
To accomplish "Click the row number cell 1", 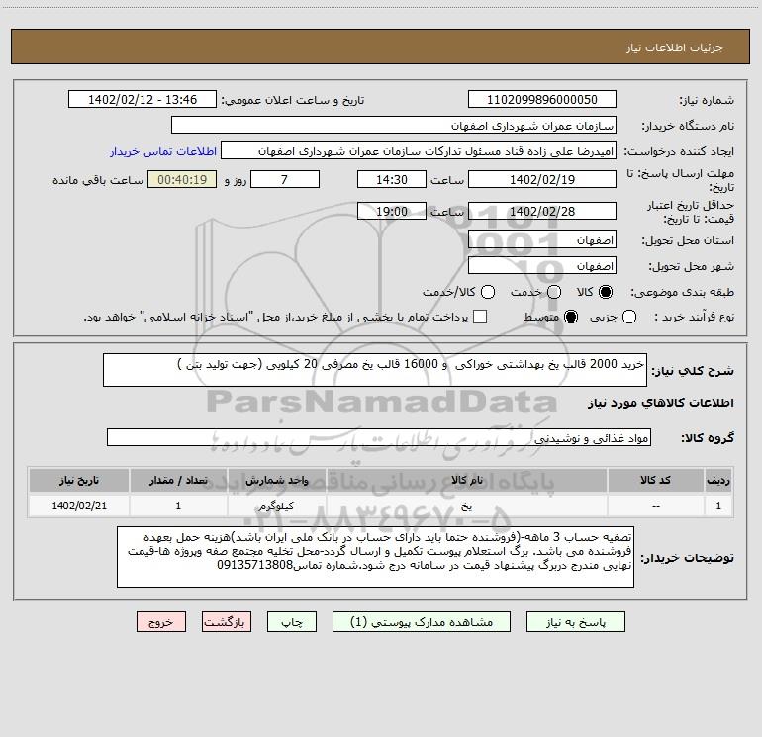I will click(718, 506).
